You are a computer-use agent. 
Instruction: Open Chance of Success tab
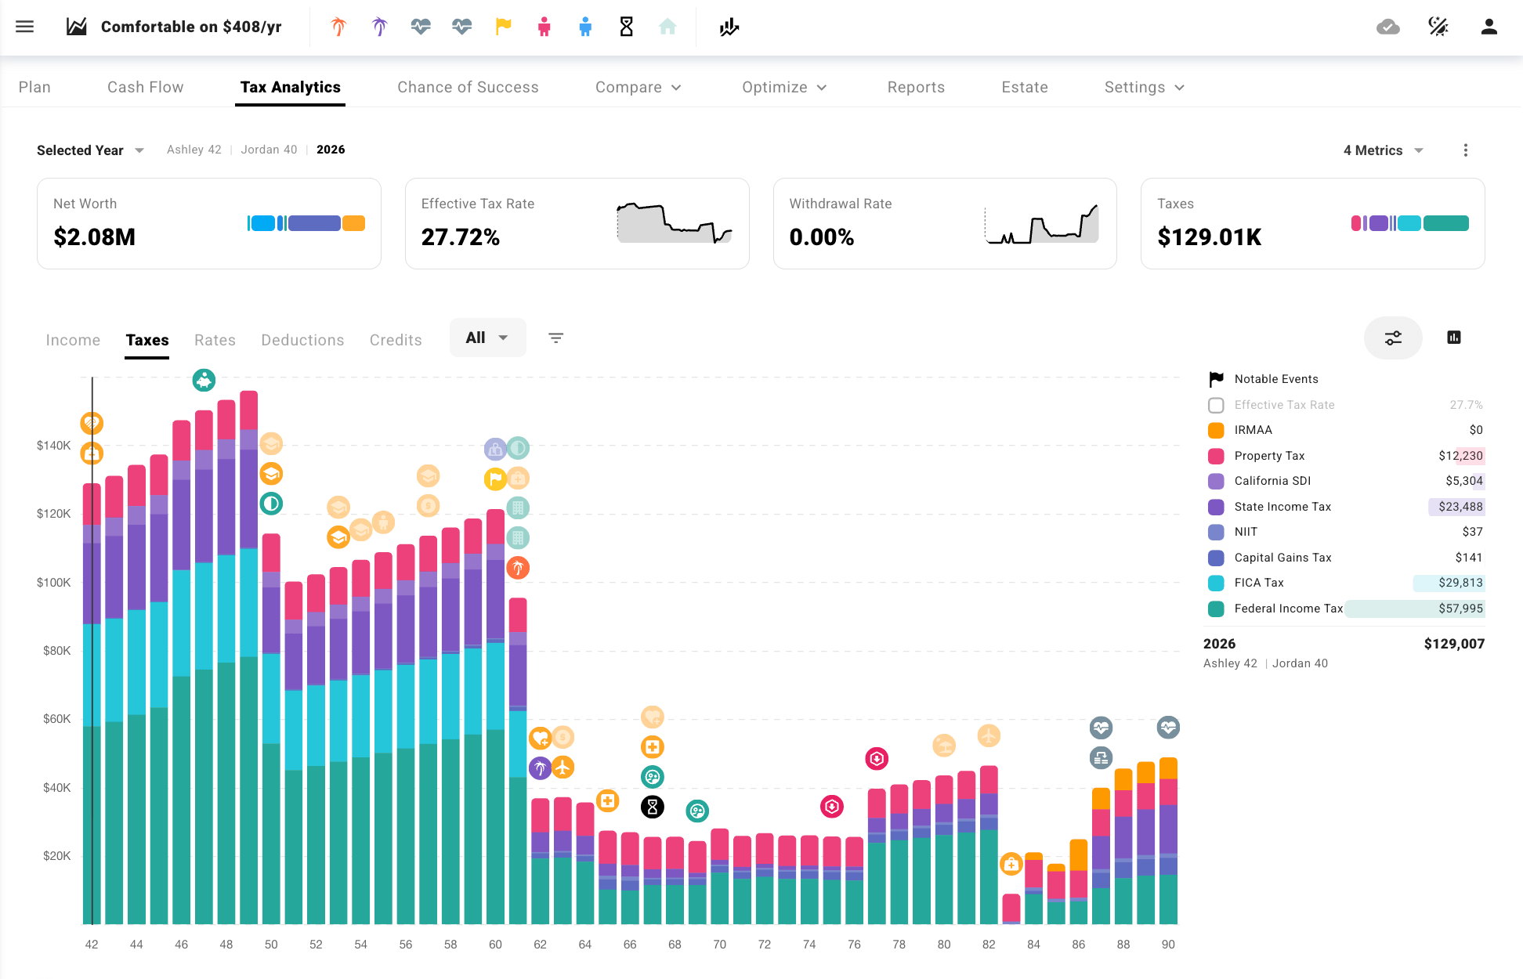click(x=468, y=87)
